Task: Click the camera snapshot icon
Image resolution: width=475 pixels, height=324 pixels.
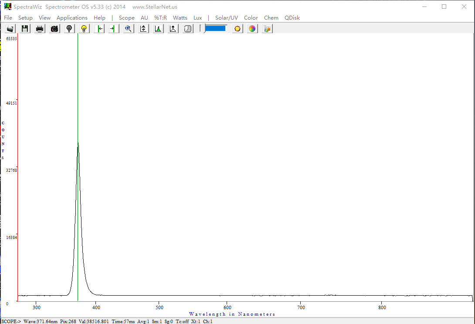Action: pyautogui.click(x=54, y=29)
